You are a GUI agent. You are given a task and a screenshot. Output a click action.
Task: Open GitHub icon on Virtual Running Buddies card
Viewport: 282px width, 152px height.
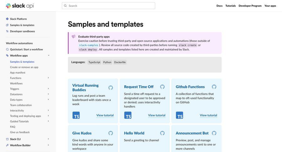tap(111, 88)
